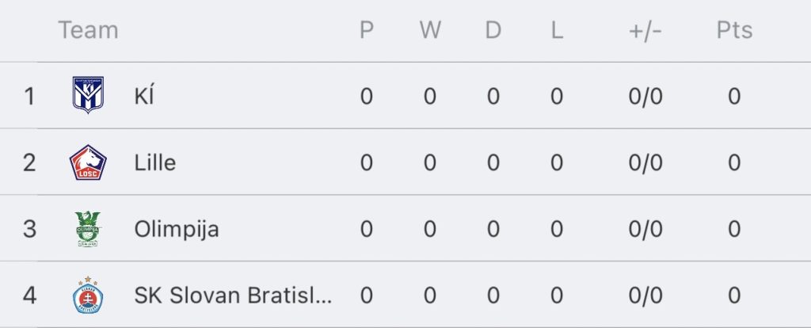Click the P column header
Image resolution: width=811 pixels, height=328 pixels.
click(366, 30)
